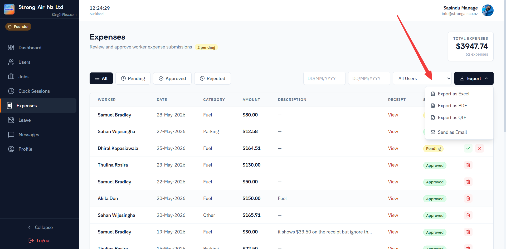View receipt for Samuel Bradley 28-May-2026

[393, 115]
